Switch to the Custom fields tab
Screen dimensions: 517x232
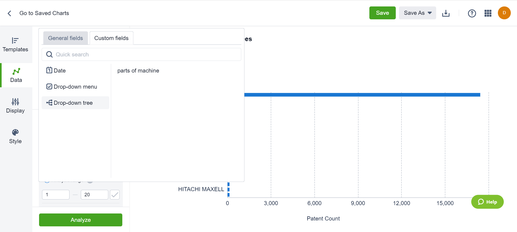click(x=111, y=38)
